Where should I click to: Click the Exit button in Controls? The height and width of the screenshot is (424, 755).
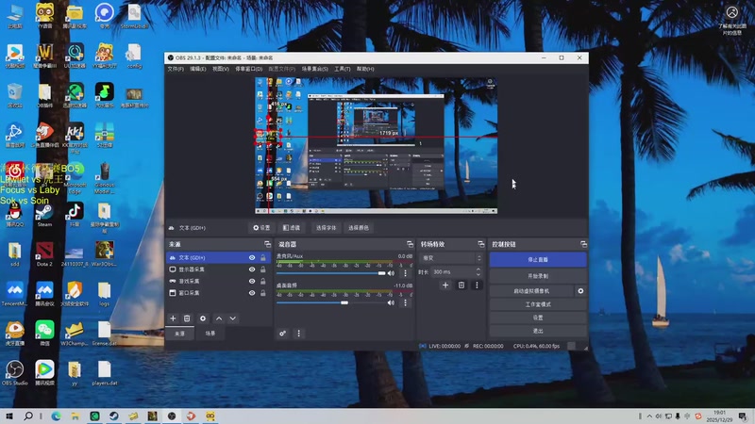[538, 331]
